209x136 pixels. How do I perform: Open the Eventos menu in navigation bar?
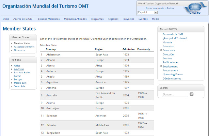coord(143,19)
